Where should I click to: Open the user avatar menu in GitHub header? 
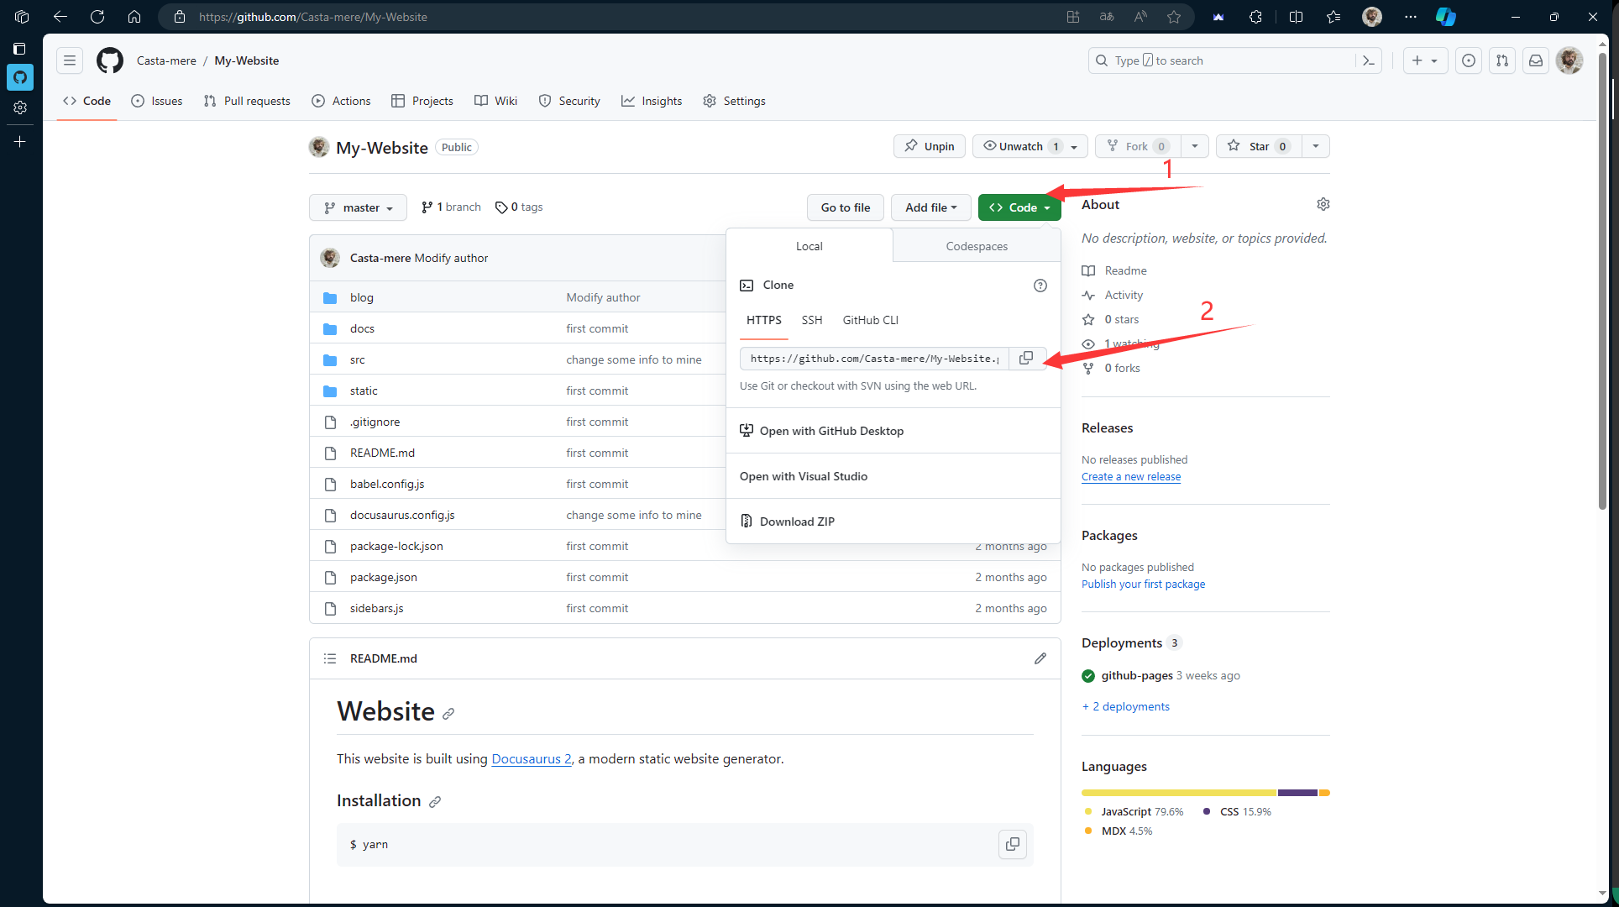click(1569, 60)
